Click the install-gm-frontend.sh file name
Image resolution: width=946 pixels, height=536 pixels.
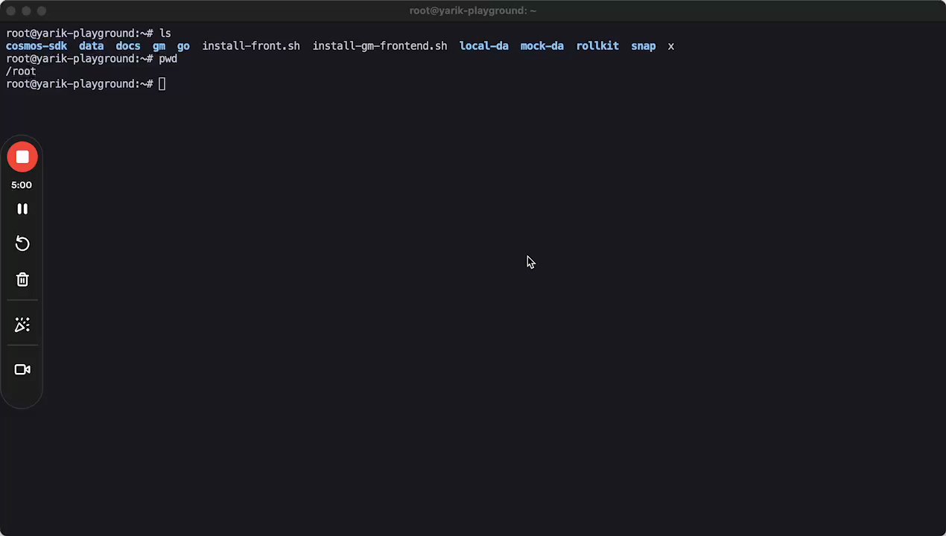coord(380,46)
